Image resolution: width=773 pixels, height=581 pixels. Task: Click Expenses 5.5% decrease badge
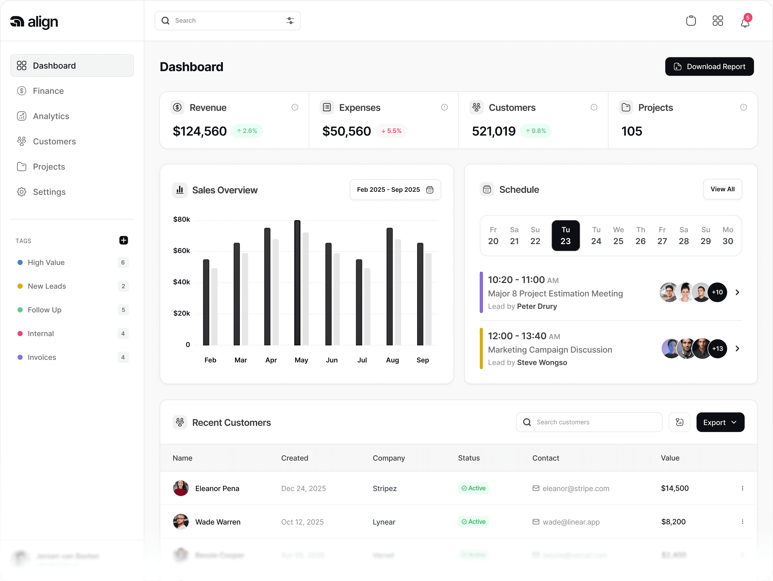point(391,131)
